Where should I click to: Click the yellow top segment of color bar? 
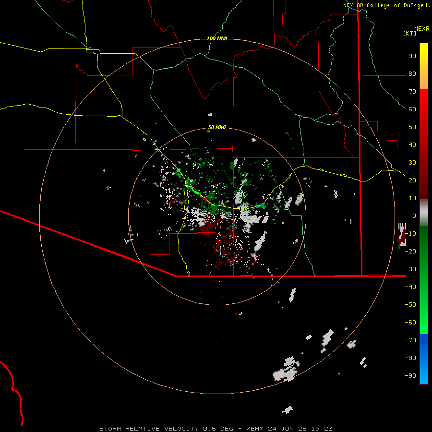424,66
